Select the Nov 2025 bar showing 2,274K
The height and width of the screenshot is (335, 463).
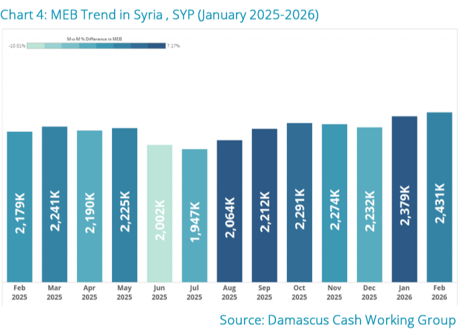(334, 203)
